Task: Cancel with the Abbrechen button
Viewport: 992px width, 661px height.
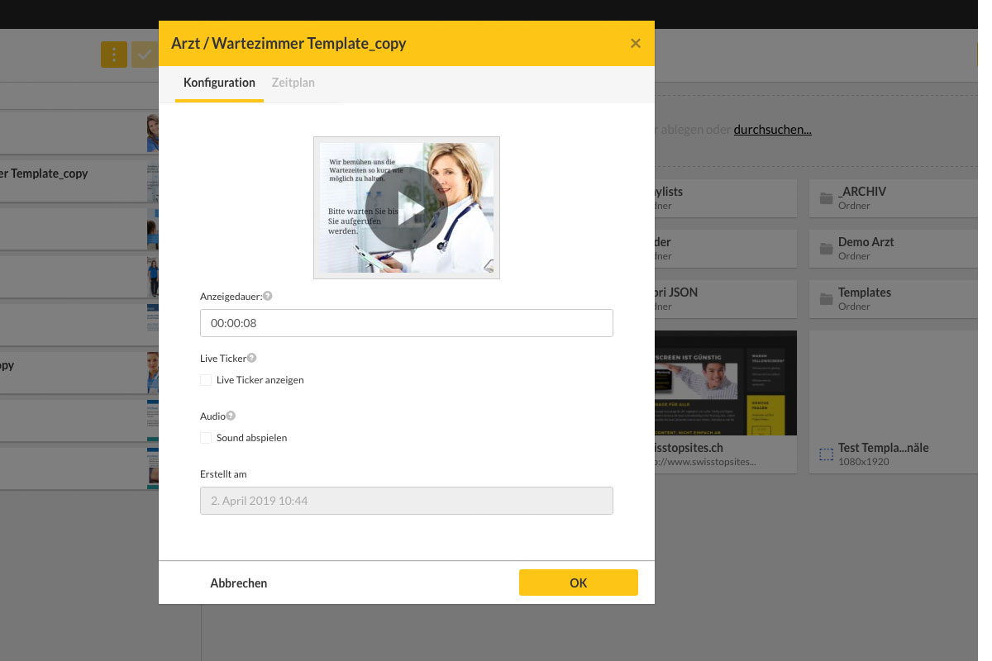Action: pos(239,583)
